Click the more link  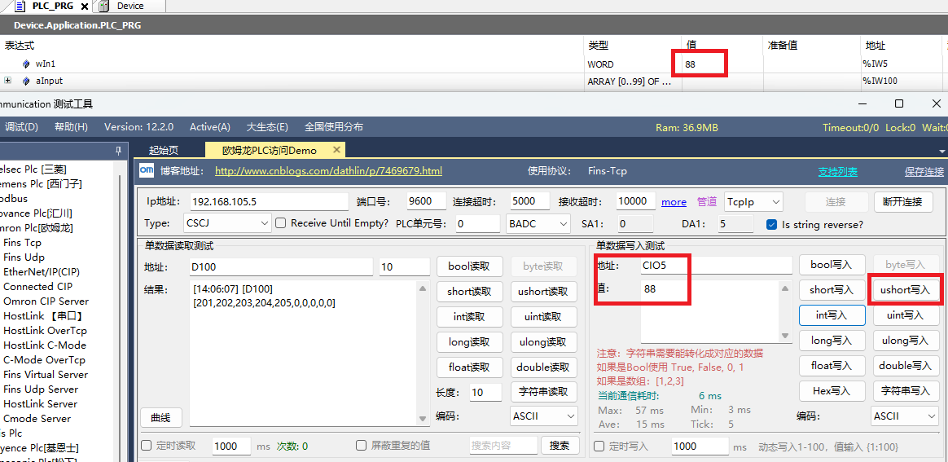pos(674,202)
